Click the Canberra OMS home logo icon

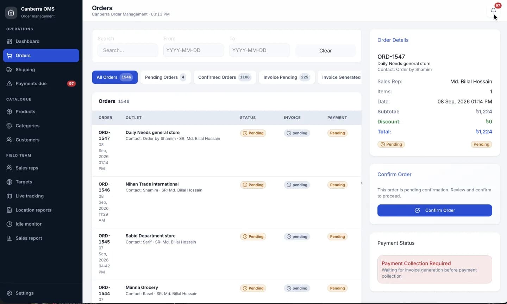tap(11, 12)
